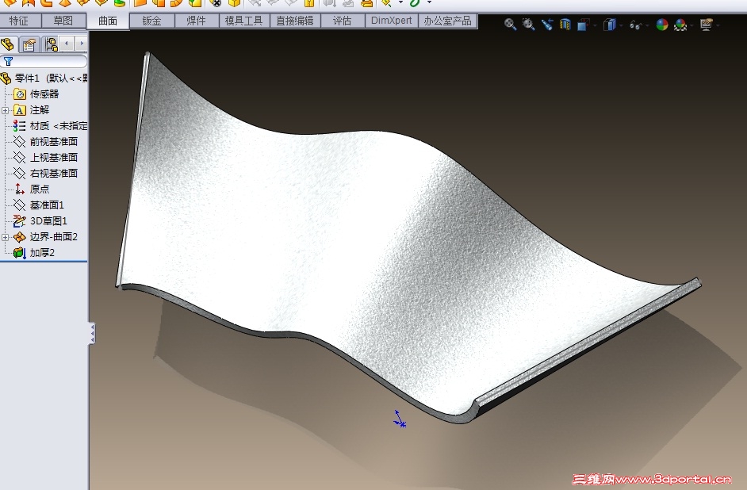Click the left arrow in manager tabs
Screen dimensions: 747x490
pos(67,44)
